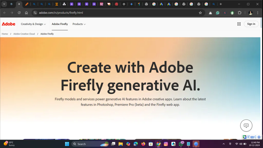
Task: Open Wi-Fi network settings in tray
Action: click(x=237, y=144)
